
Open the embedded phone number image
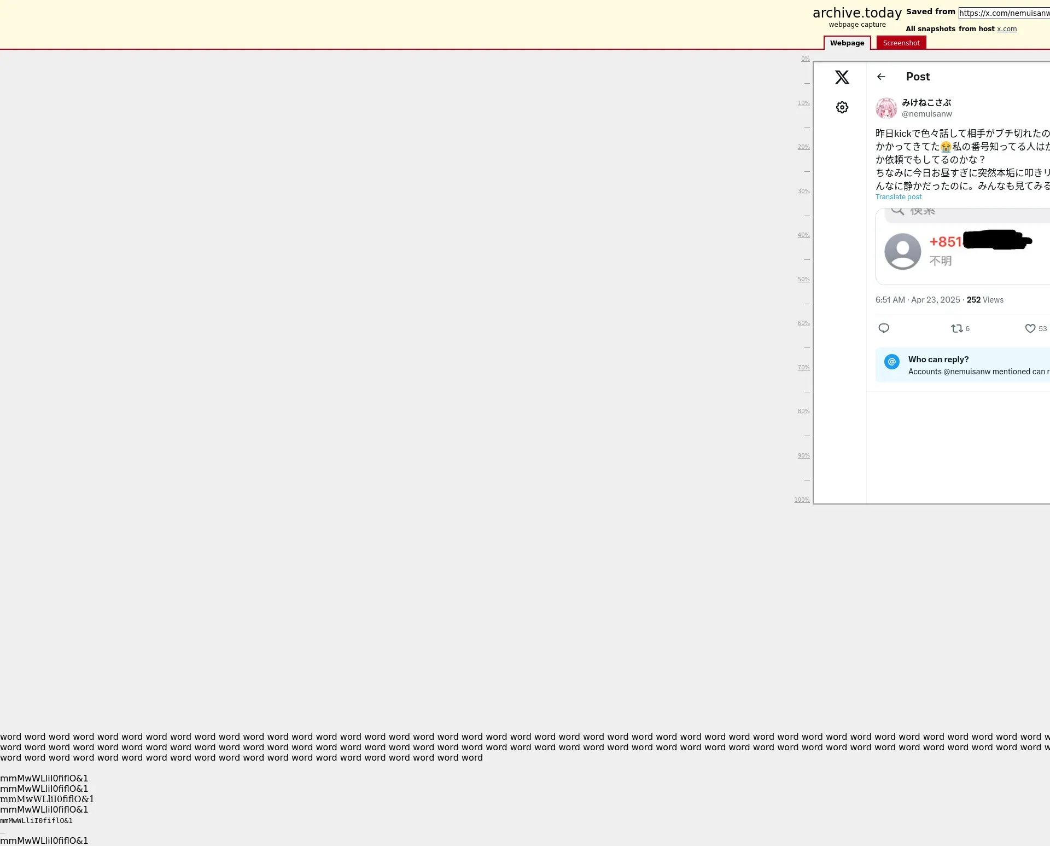click(962, 246)
